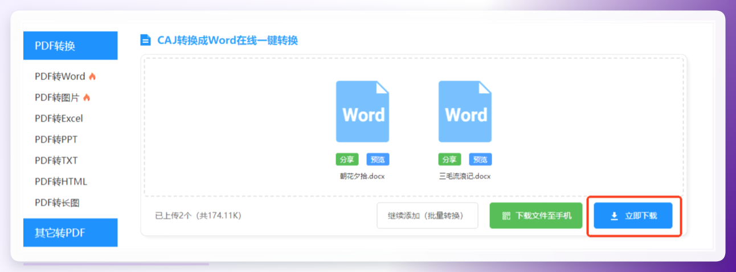This screenshot has width=736, height=272.
Task: Open PDF转Excel in sidebar
Action: pos(59,118)
